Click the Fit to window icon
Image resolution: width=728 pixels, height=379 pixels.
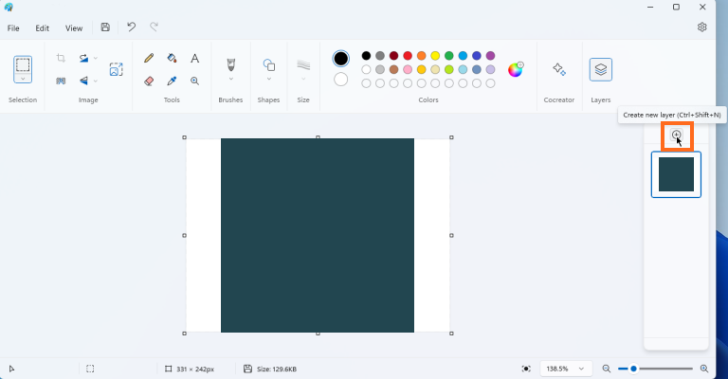coord(526,369)
